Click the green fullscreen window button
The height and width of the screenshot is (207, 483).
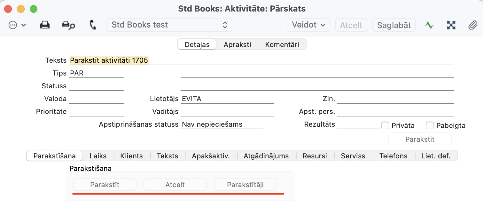(34, 9)
